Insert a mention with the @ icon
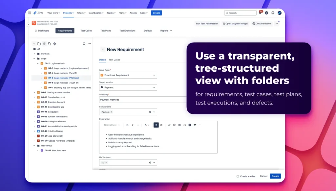 pos(174,125)
